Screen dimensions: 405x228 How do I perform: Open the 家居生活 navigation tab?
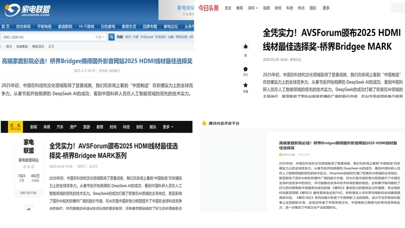129,27
